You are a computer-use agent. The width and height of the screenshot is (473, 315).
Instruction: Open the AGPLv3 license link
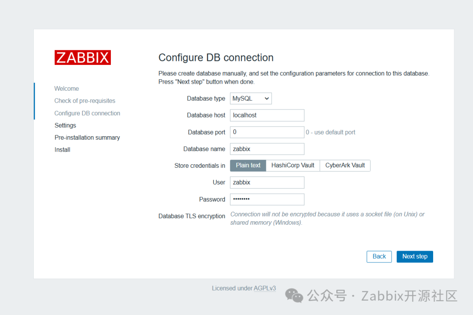click(x=265, y=288)
